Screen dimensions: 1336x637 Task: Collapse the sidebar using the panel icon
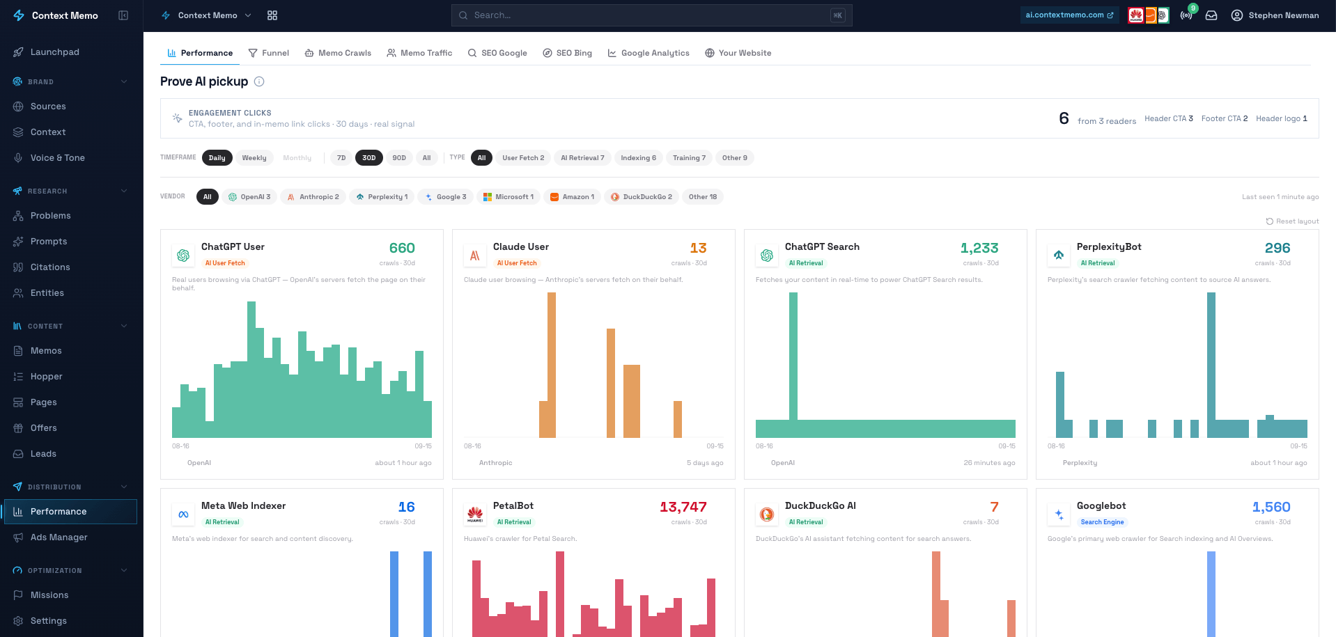[x=123, y=15]
